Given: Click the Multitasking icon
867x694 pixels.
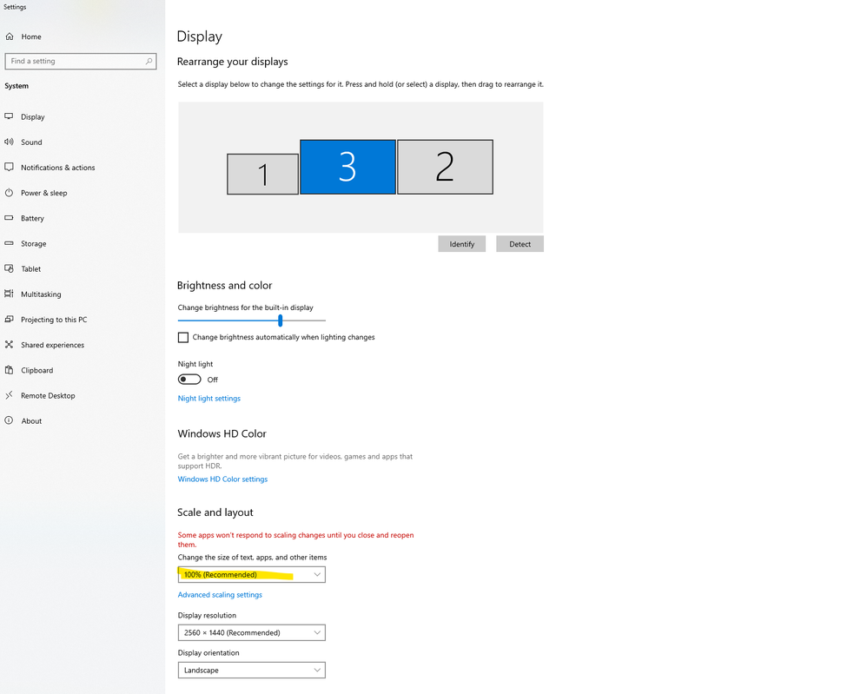Looking at the screenshot, I should [x=9, y=294].
